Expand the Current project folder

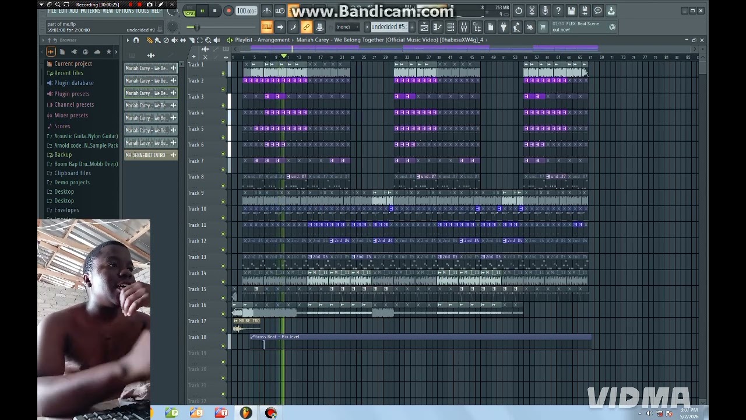73,64
